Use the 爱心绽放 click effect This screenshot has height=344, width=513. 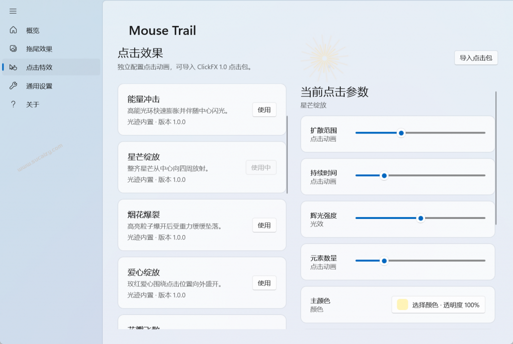point(264,283)
